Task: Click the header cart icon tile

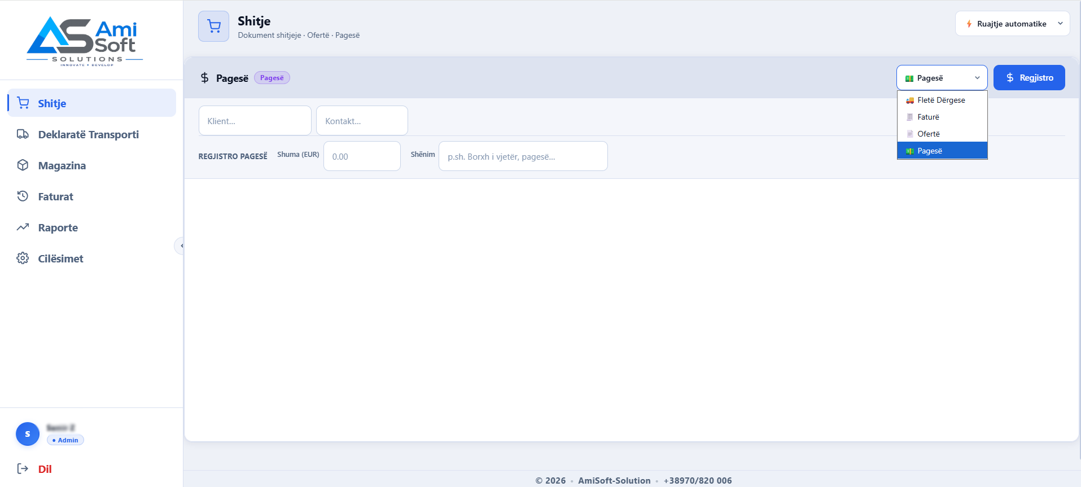Action: [x=213, y=26]
